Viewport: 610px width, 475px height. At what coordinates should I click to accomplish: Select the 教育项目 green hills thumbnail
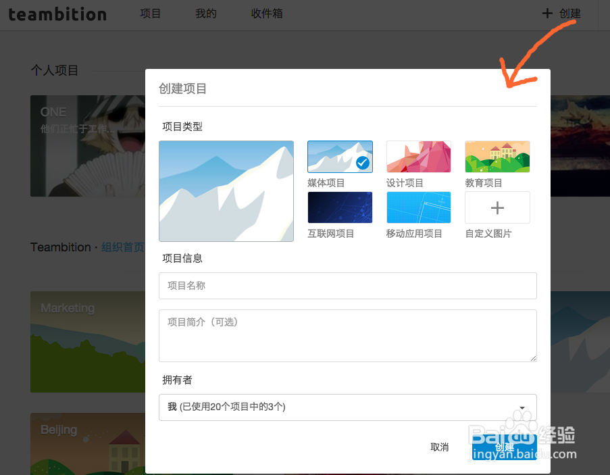497,157
